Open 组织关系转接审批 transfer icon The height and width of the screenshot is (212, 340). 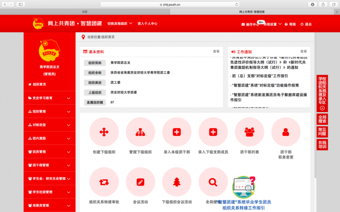pyautogui.click(x=104, y=182)
